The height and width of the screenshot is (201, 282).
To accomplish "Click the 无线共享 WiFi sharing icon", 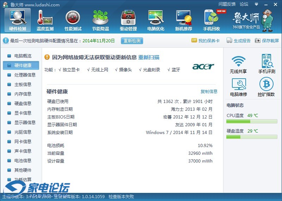I will coord(238,64).
